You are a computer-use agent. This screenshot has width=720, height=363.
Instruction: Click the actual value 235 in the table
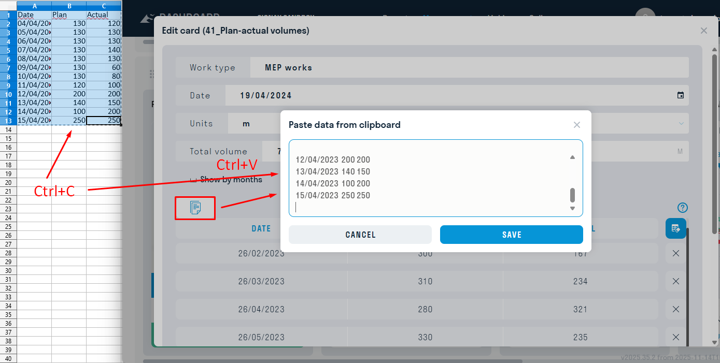click(x=581, y=338)
